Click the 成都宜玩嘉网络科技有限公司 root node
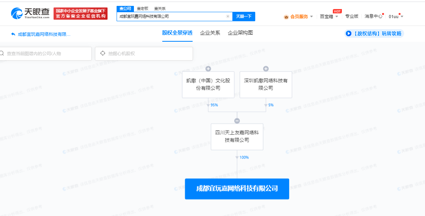This screenshot has width=425, height=216. point(237,189)
